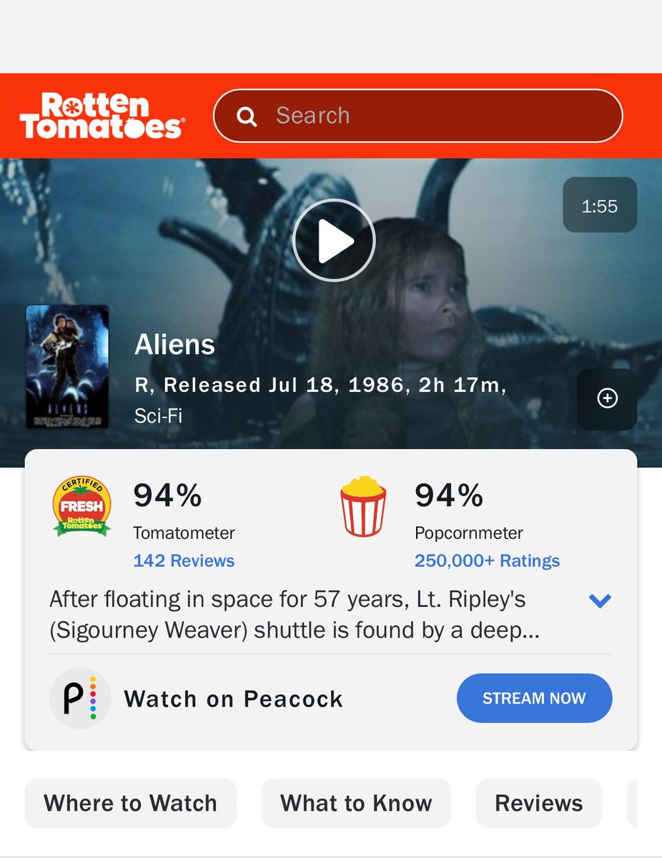The image size is (662, 858).
Task: Focus the Search input field
Action: 418,116
